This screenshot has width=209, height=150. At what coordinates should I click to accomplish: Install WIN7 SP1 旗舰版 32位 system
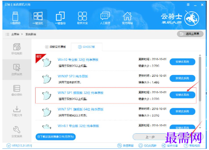click(182, 95)
